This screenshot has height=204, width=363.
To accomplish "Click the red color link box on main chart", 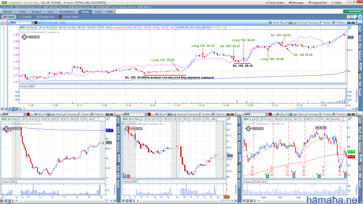I will 36,23.
